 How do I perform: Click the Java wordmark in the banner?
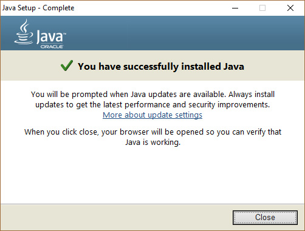pyautogui.click(x=51, y=37)
